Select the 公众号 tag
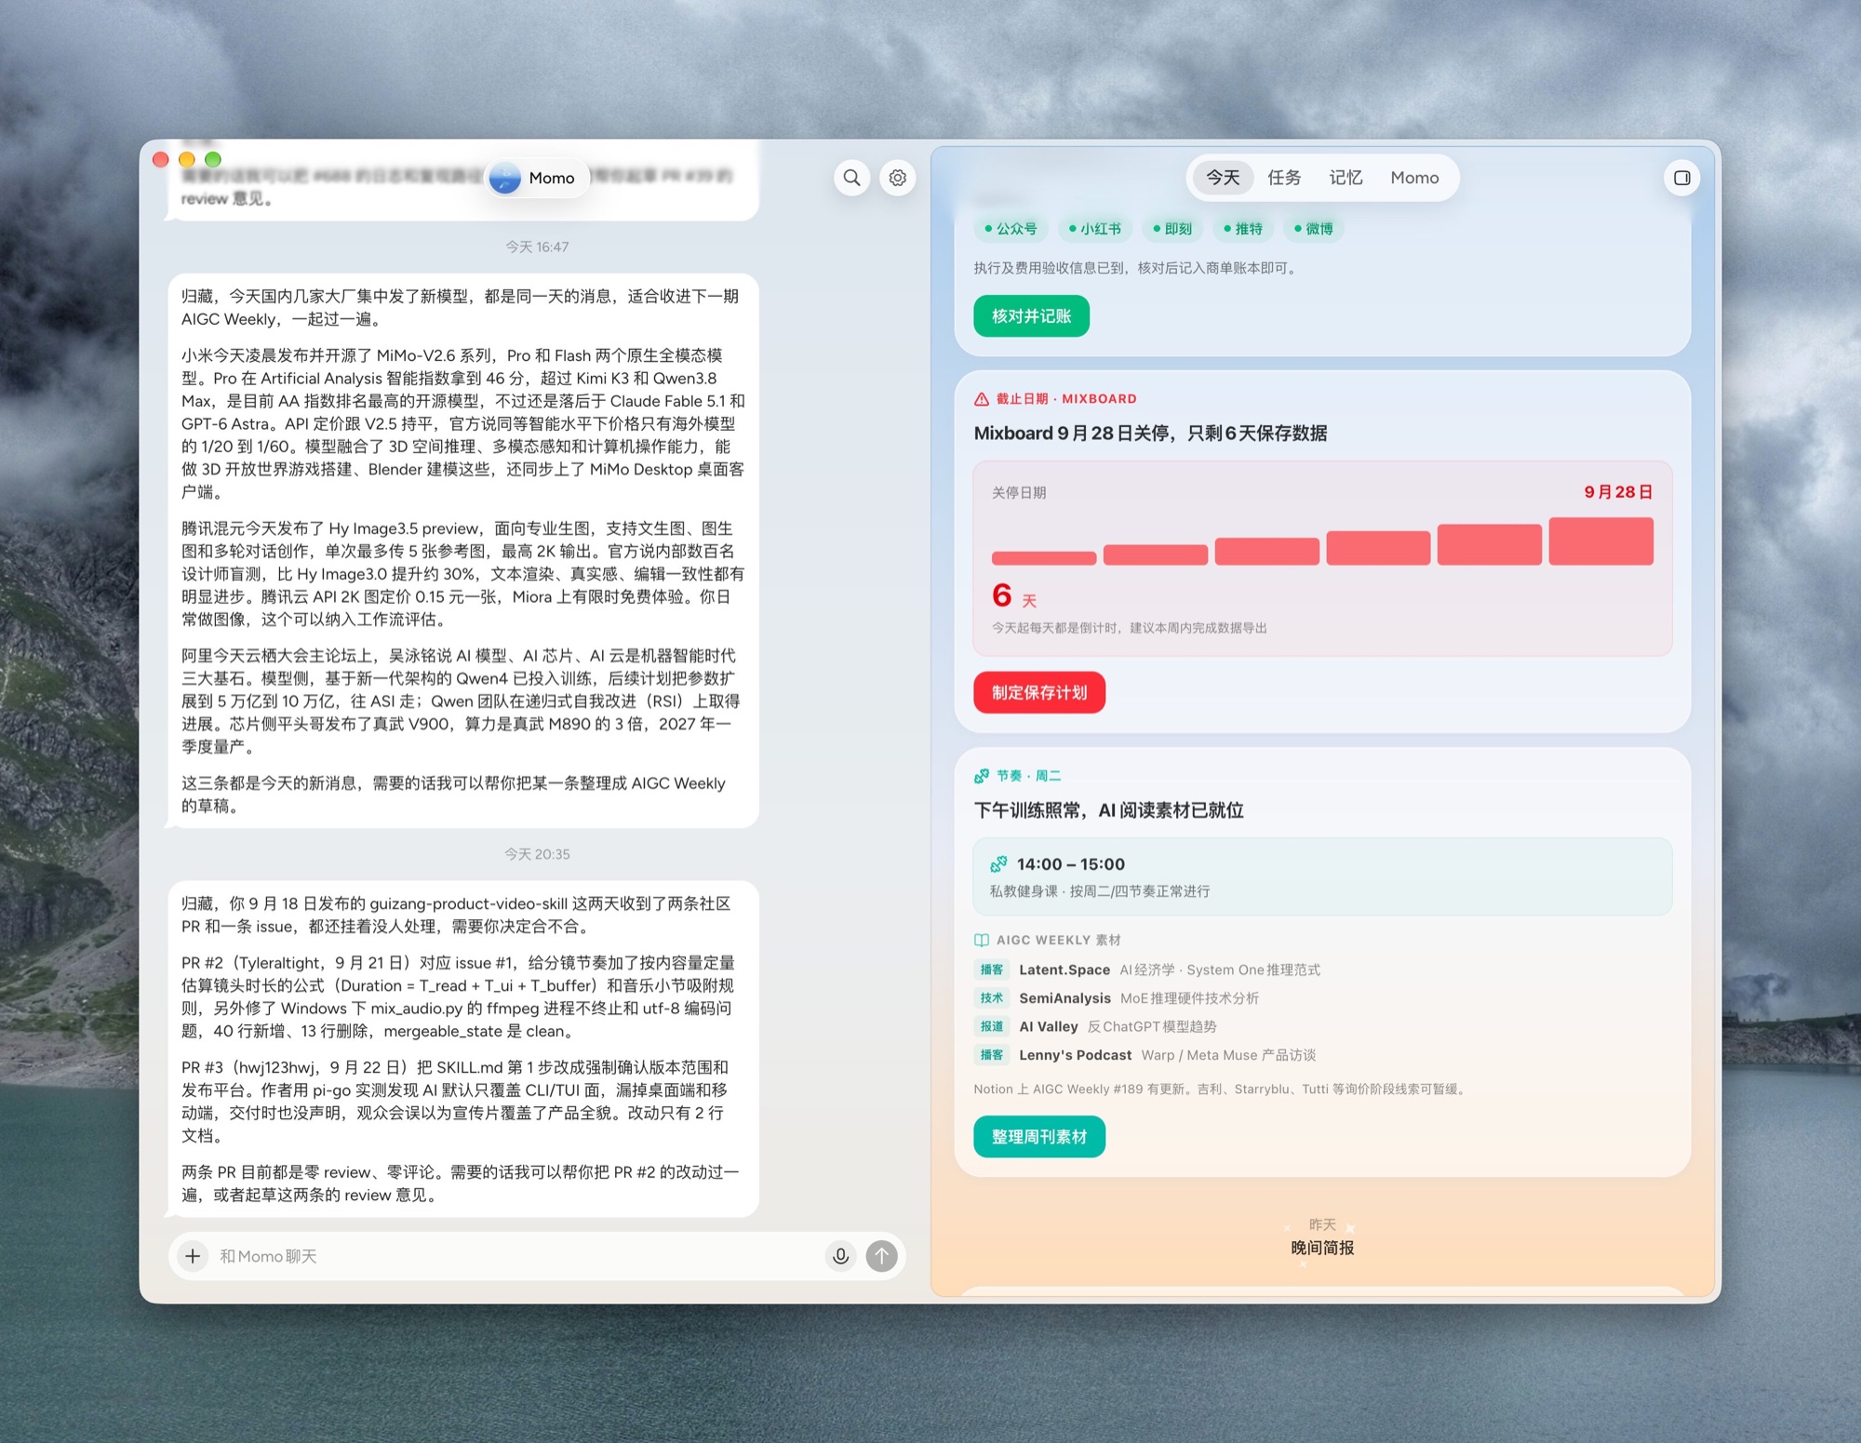Image resolution: width=1861 pixels, height=1443 pixels. point(1011,229)
